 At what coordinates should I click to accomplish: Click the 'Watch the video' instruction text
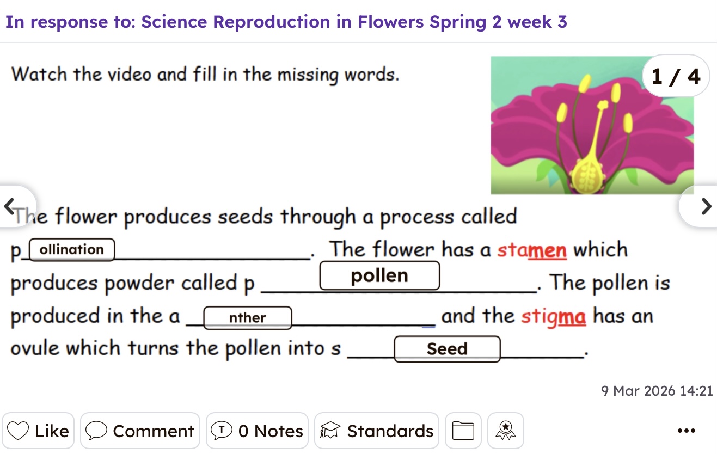tap(205, 74)
